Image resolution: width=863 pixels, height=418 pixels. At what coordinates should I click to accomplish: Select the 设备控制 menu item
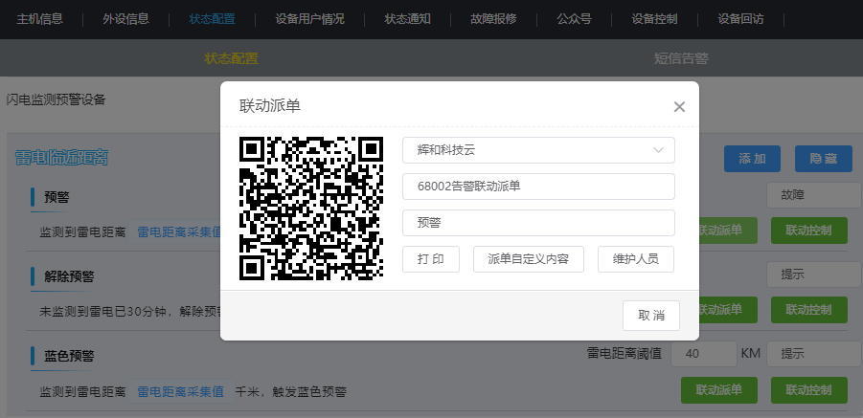coord(655,19)
